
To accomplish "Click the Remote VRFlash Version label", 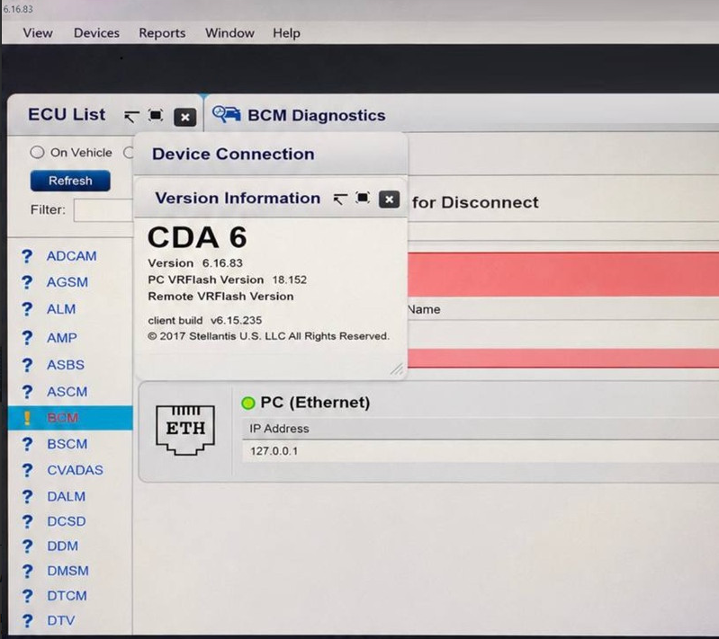I will (220, 297).
